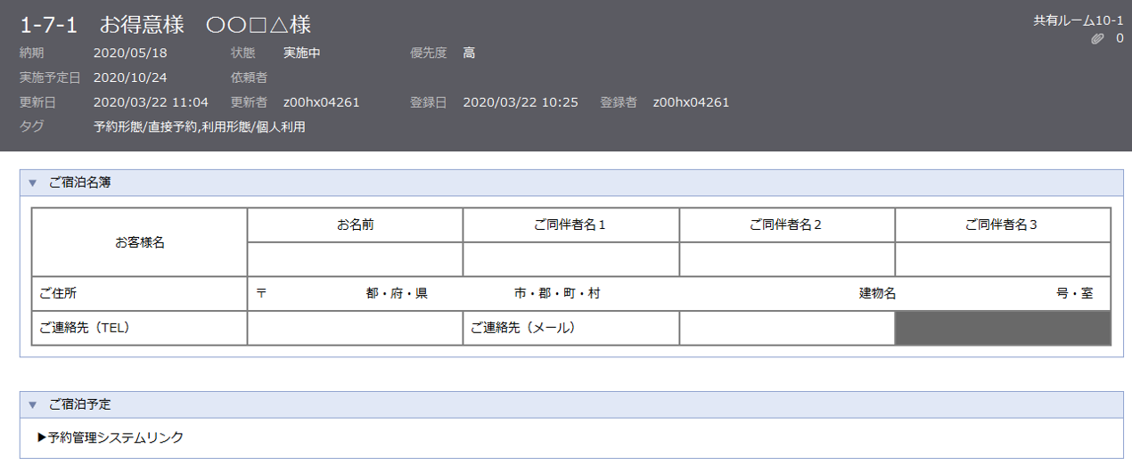Click the empty ご同伴者名3 field cell
The height and width of the screenshot is (465, 1132).
coord(1002,259)
